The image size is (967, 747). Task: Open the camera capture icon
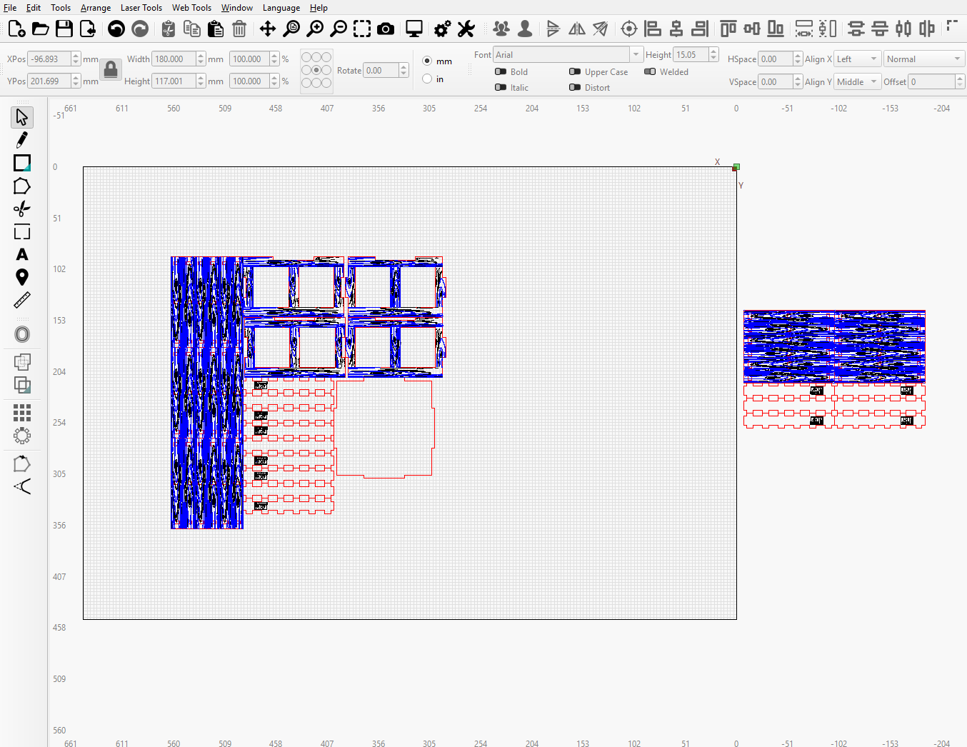tap(386, 29)
